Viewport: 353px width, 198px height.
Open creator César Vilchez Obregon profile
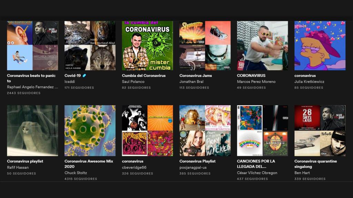[x=257, y=173]
